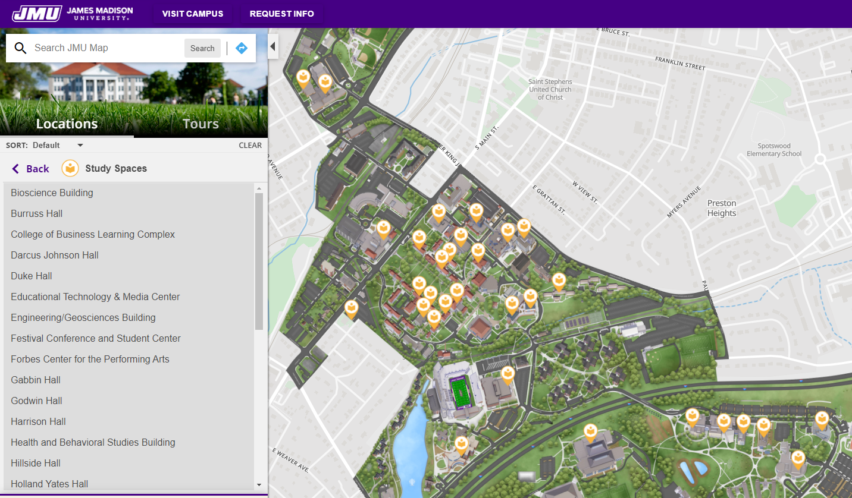
Task: Select Harrison Hall entry
Action: tap(129, 421)
